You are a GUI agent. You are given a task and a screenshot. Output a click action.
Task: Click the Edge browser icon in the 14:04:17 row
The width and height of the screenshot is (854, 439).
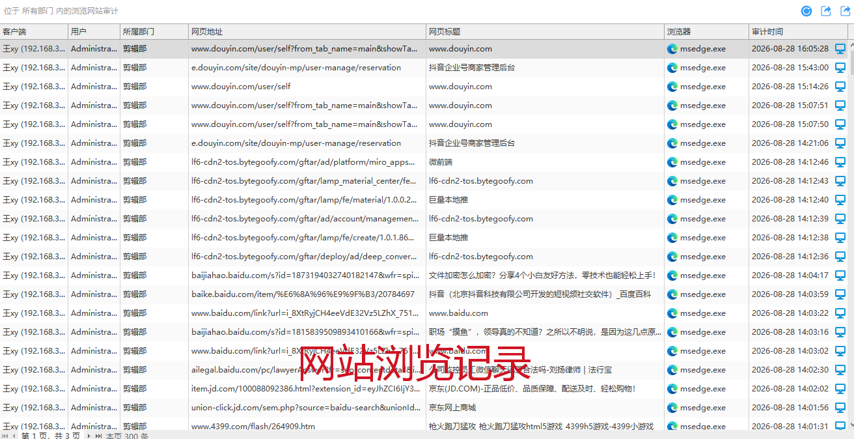672,276
